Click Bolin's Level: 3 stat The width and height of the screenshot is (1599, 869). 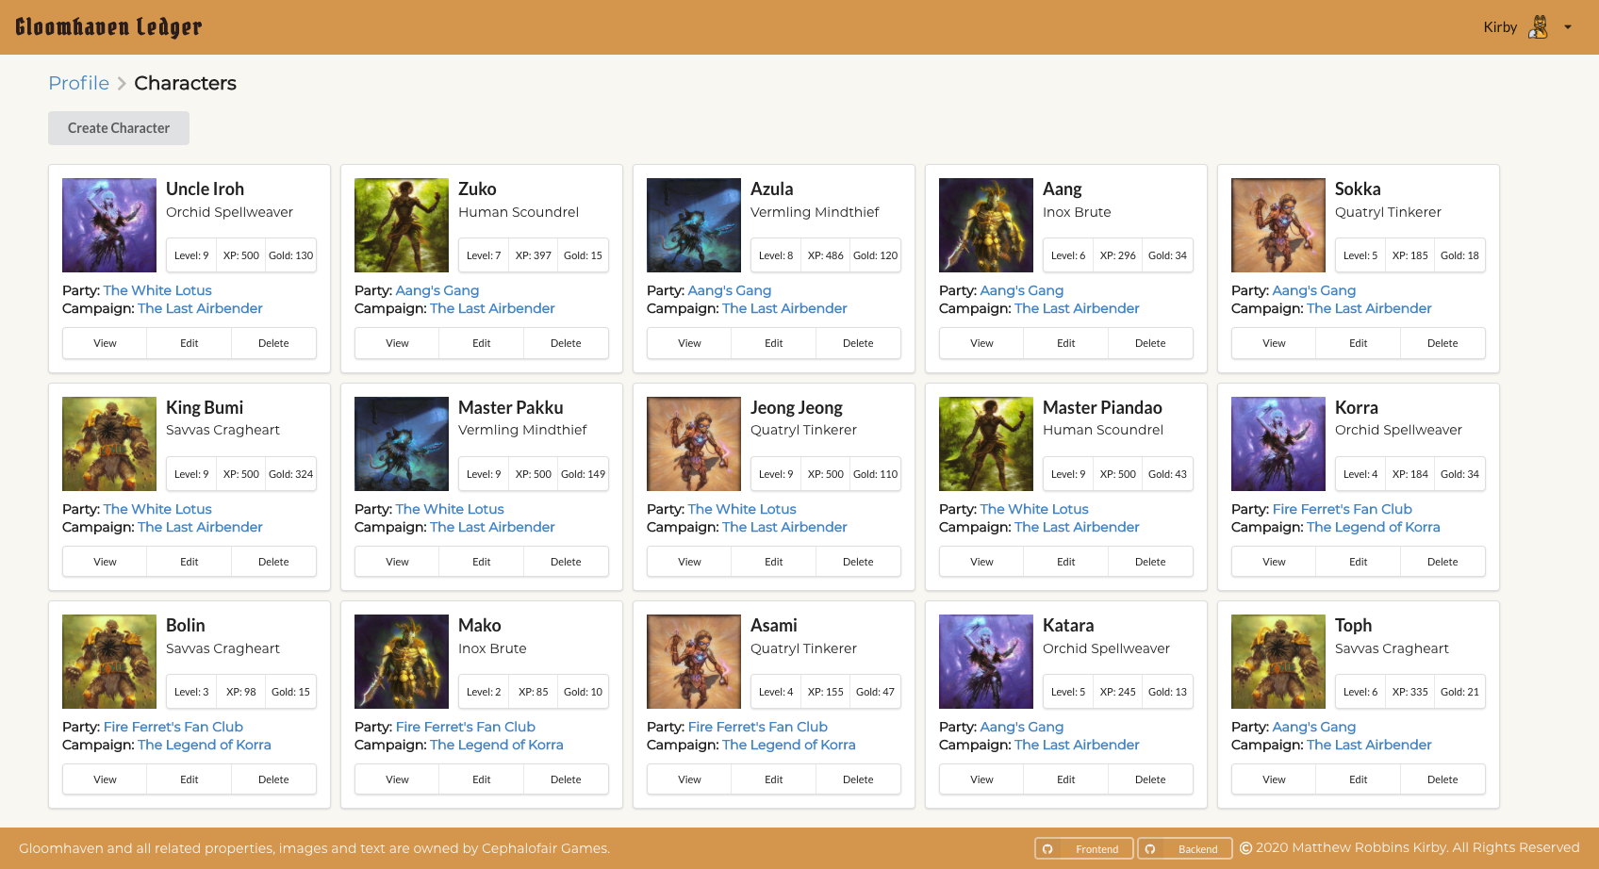pos(191,692)
